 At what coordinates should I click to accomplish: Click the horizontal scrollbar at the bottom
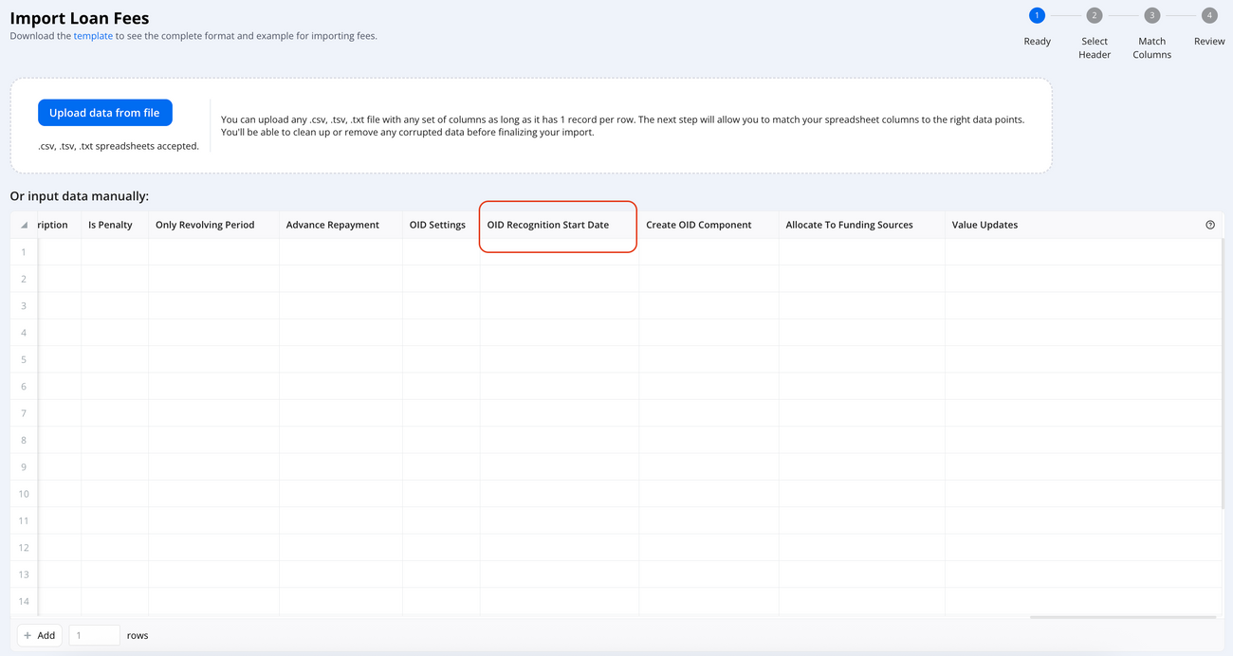tap(1122, 616)
